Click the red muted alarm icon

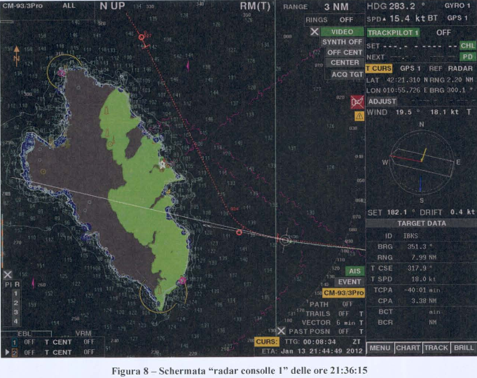click(x=358, y=103)
